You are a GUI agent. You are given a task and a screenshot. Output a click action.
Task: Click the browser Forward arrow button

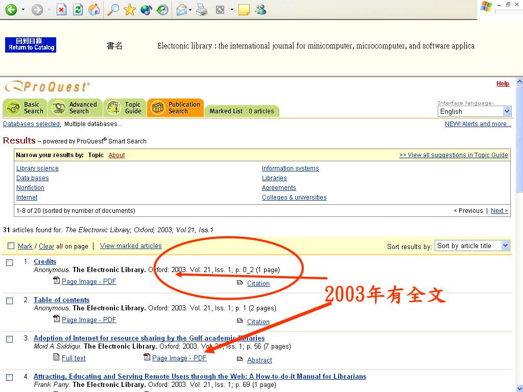tap(37, 10)
